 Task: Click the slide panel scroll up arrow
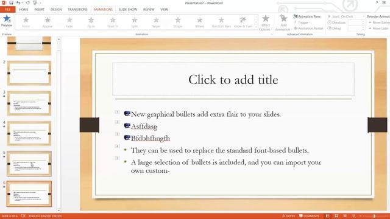coord(58,39)
